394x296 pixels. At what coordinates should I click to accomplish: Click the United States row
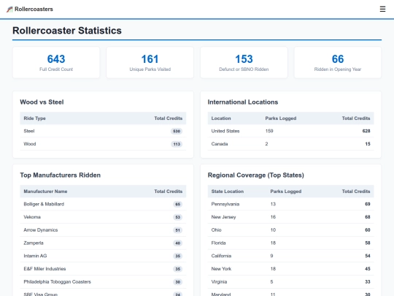290,131
